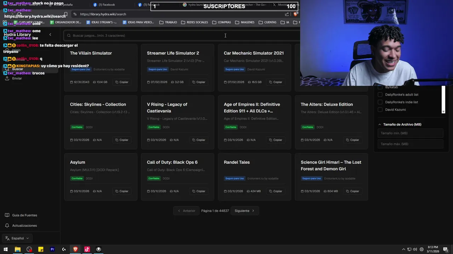Copy Car Mechanic Simulator 2021 link
The image size is (453, 254).
tap(276, 82)
